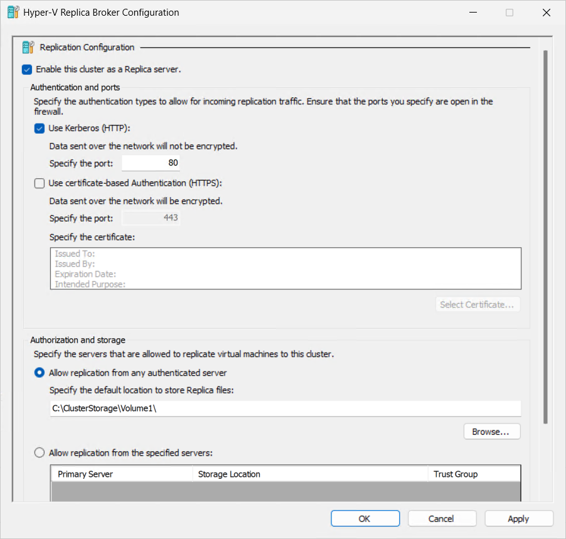Click the certificate details box
The height and width of the screenshot is (539, 566).
pos(286,268)
